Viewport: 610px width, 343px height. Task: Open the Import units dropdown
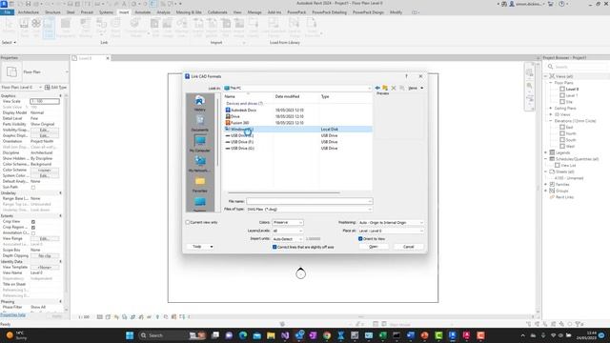click(x=288, y=239)
